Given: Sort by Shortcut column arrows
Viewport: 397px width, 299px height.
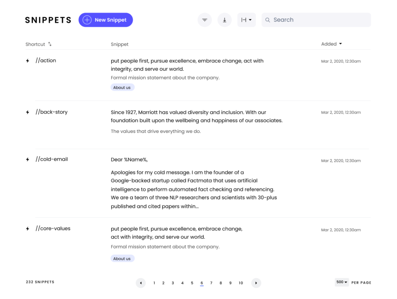Looking at the screenshot, I should pyautogui.click(x=50, y=44).
